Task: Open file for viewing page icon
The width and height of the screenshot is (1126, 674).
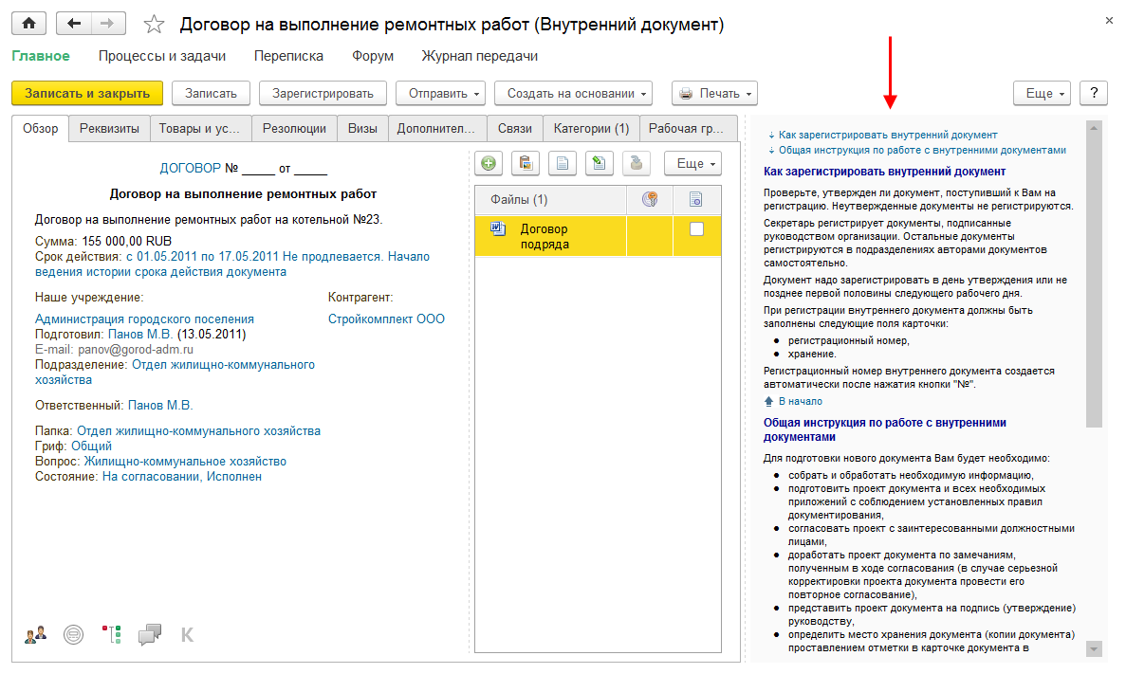Action: point(563,164)
